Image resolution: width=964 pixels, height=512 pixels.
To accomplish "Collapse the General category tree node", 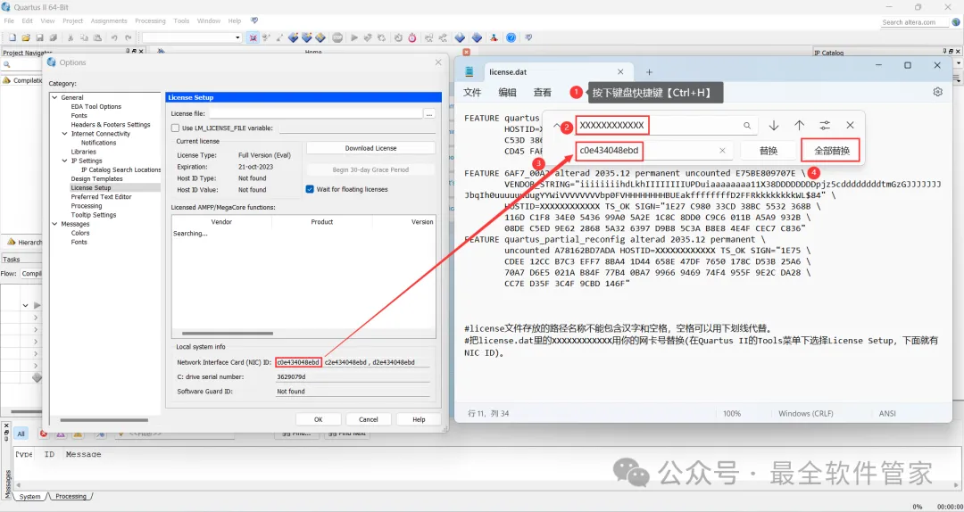I will pyautogui.click(x=55, y=97).
